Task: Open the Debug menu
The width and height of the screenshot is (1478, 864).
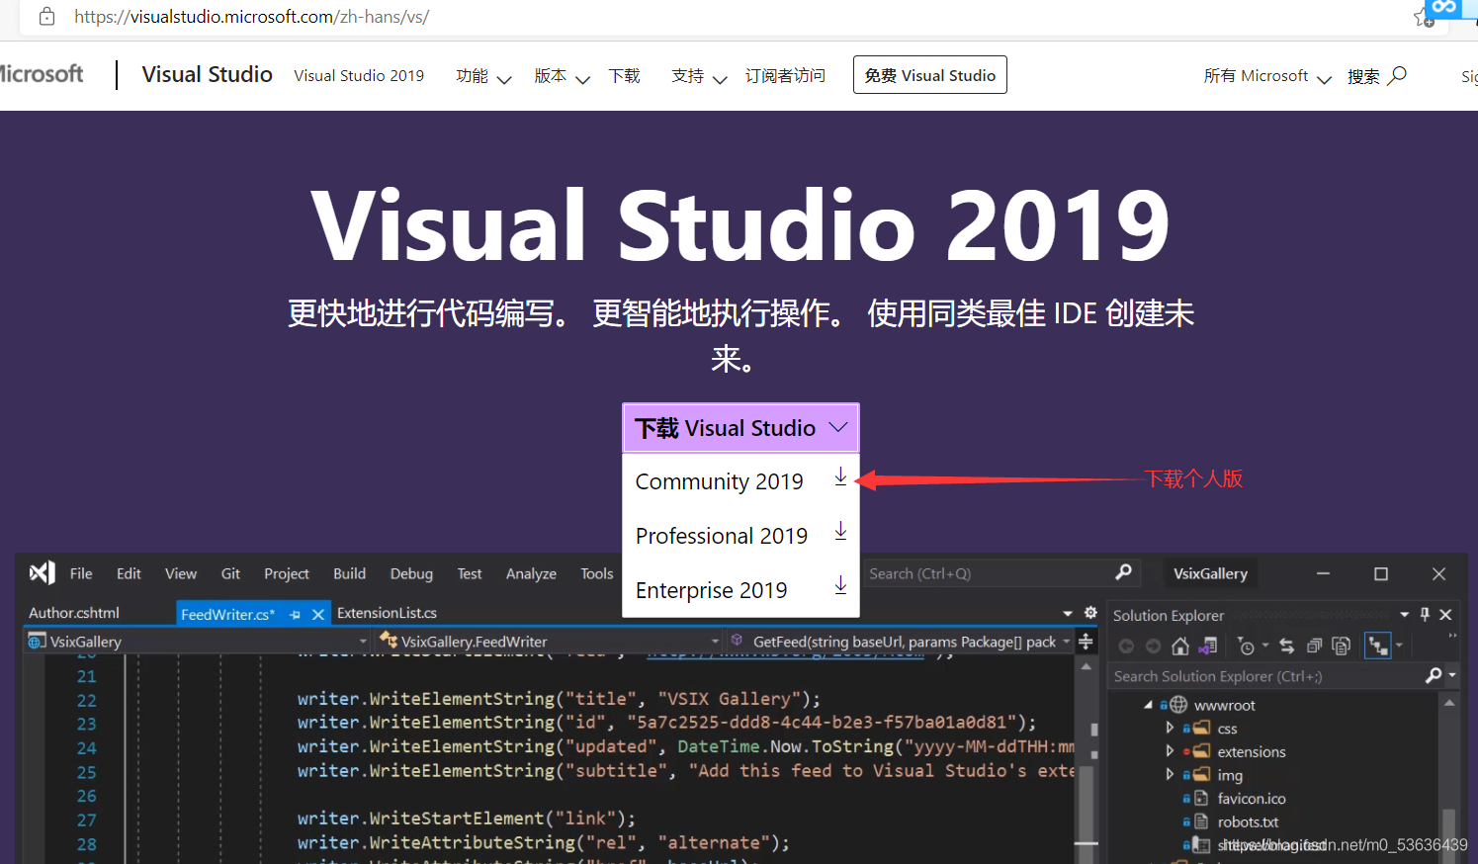Action: [x=411, y=573]
